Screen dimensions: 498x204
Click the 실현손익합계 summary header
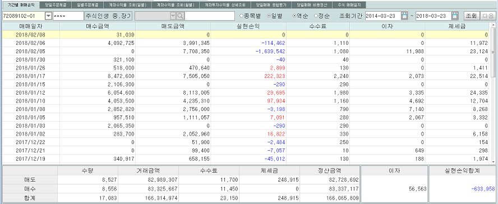[x=462, y=171]
